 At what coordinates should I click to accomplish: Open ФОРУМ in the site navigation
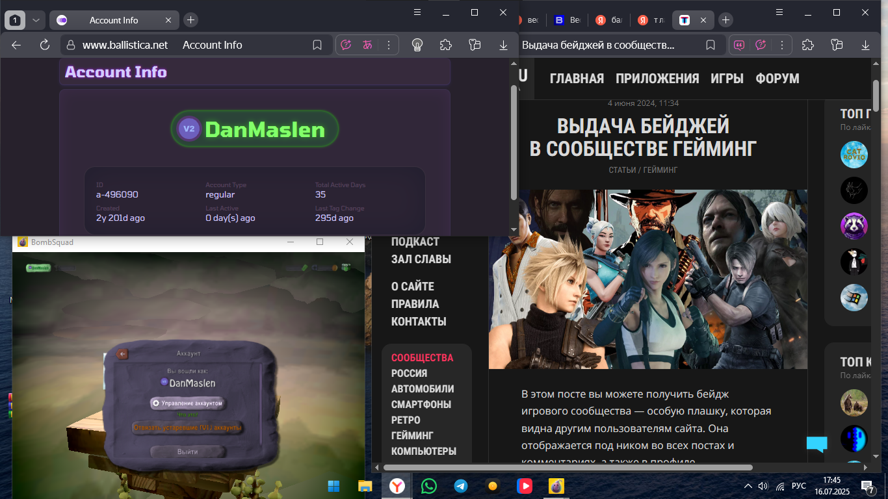click(777, 79)
